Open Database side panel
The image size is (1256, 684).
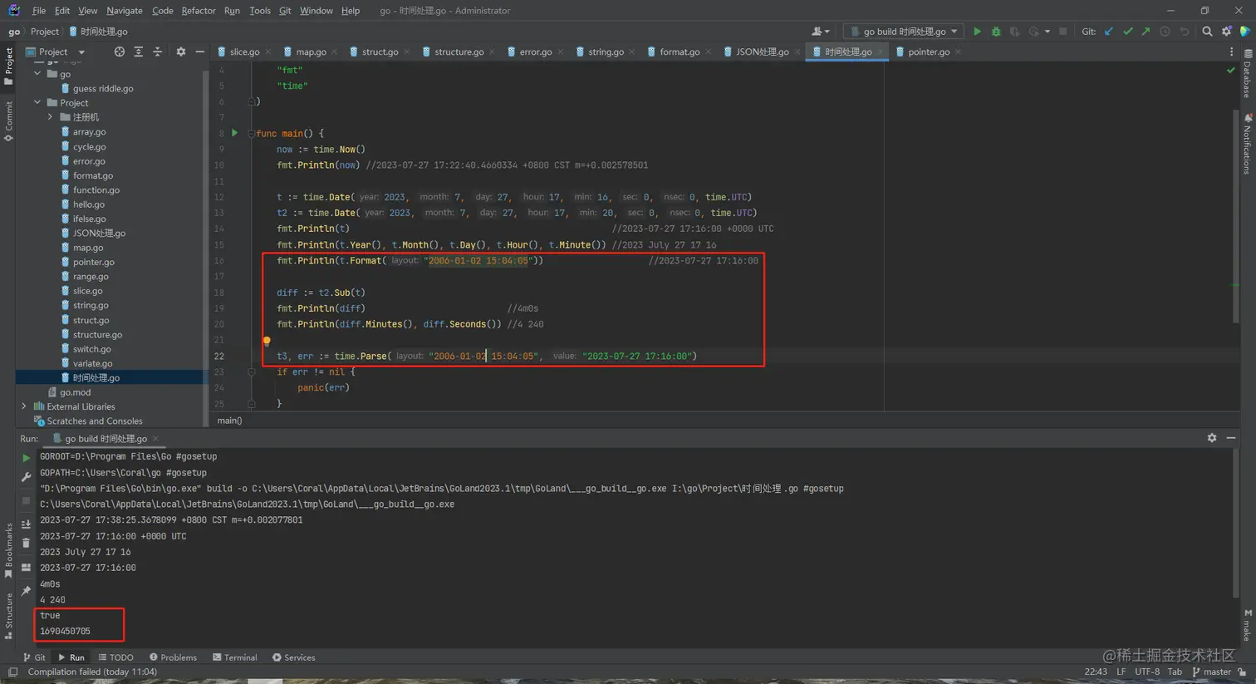click(1248, 75)
